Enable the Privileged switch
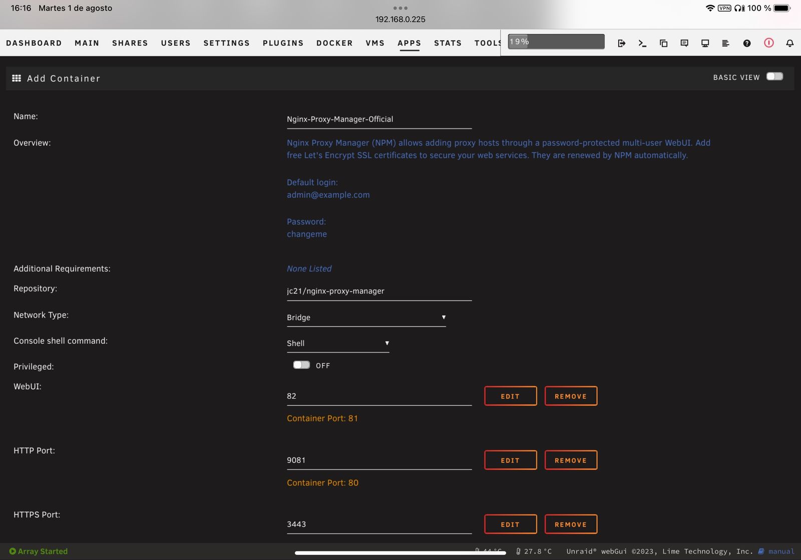 pyautogui.click(x=301, y=365)
